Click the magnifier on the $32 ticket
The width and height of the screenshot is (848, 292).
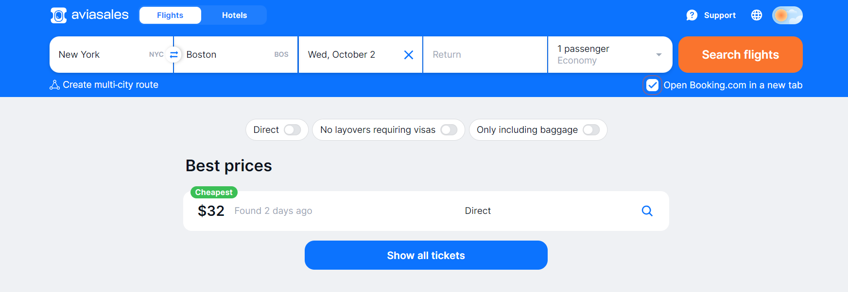click(x=647, y=211)
